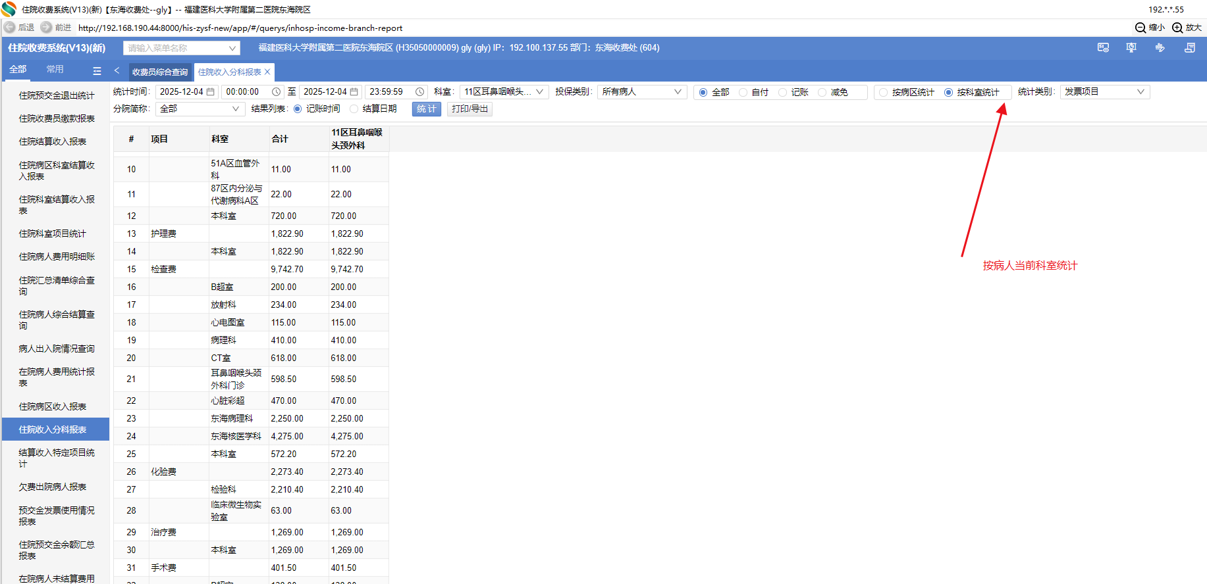This screenshot has width=1207, height=584.
Task: Open 住院结算收入报表 in the sidebar
Action: pyautogui.click(x=53, y=141)
